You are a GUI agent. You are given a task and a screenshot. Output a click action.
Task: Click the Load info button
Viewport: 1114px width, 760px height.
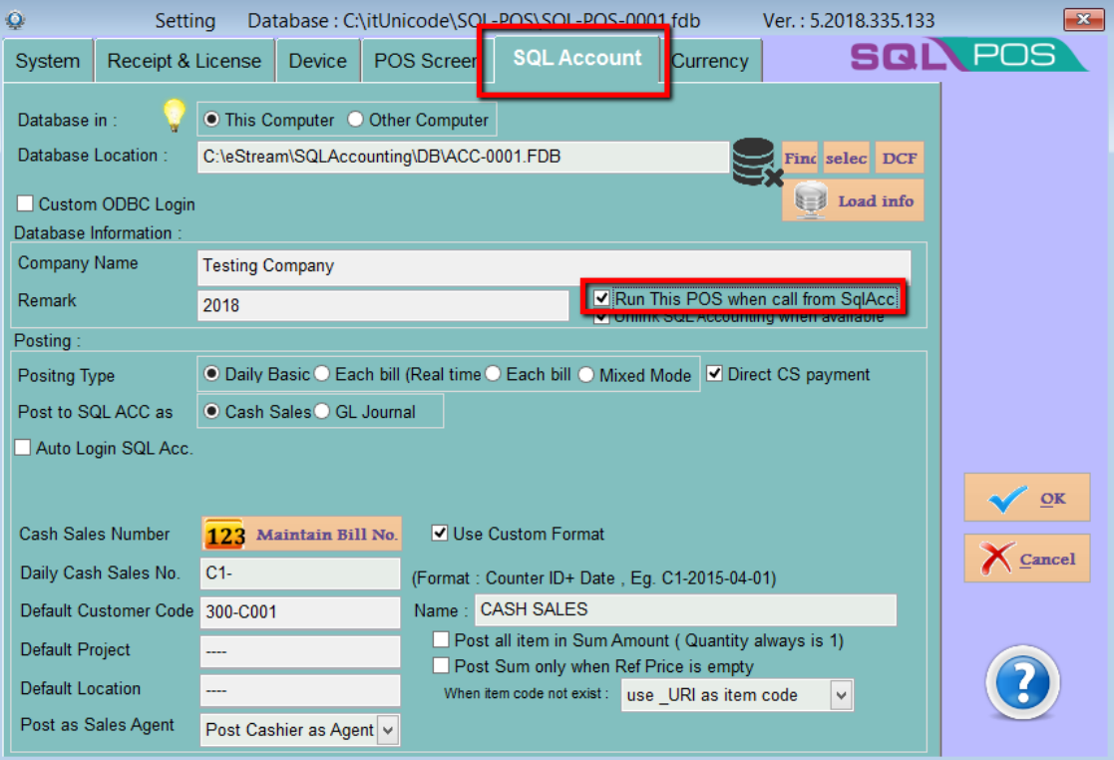pos(854,200)
